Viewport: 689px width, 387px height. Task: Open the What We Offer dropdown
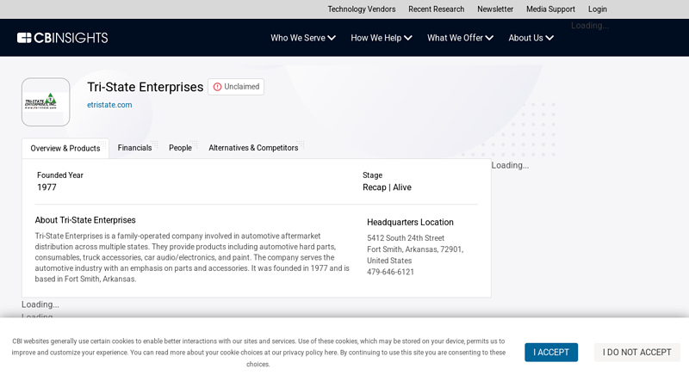click(460, 38)
